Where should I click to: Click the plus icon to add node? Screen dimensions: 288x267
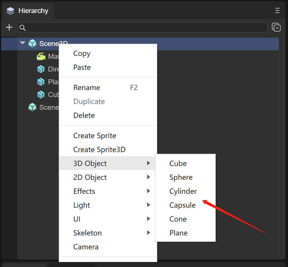[9, 27]
